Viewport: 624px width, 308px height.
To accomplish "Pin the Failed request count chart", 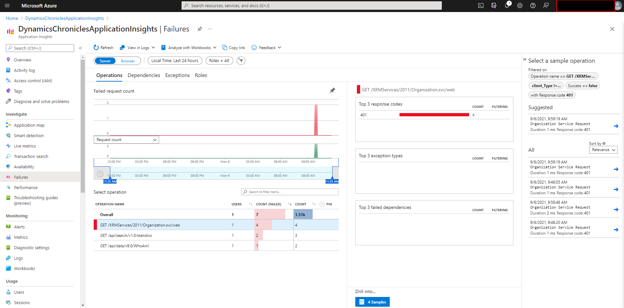I will [332, 90].
